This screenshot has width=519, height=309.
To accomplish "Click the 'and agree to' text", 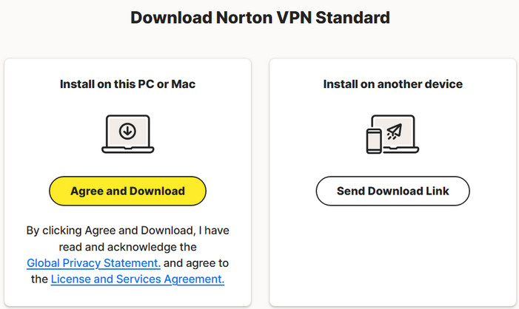I will pyautogui.click(x=195, y=262).
